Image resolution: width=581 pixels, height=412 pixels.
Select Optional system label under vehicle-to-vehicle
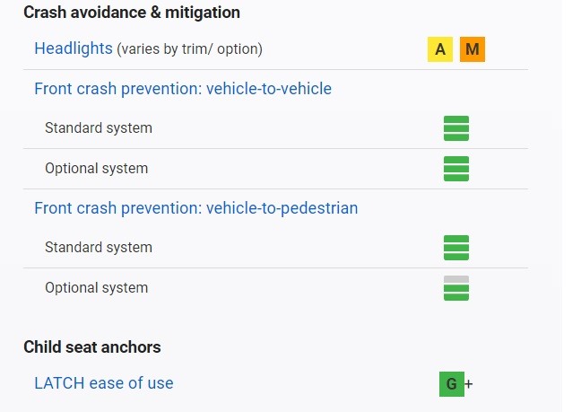96,169
